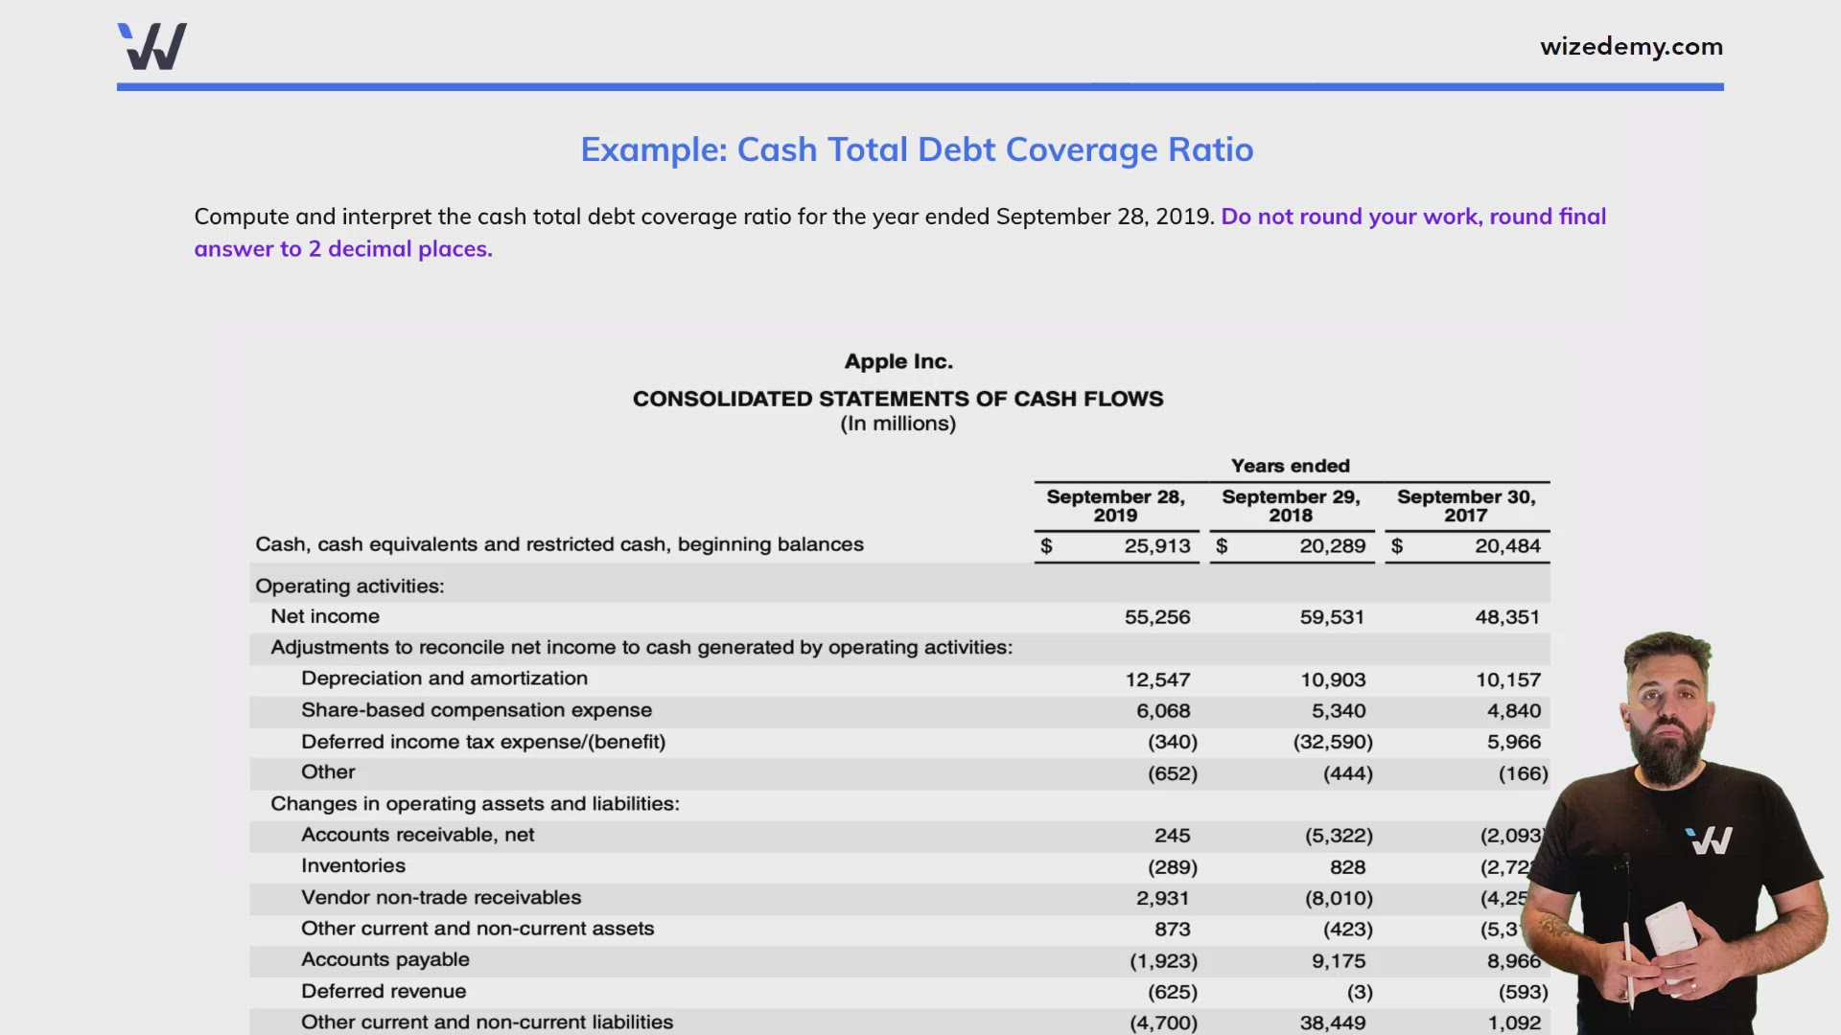
Task: Expand the Operating activities section
Action: pos(350,586)
